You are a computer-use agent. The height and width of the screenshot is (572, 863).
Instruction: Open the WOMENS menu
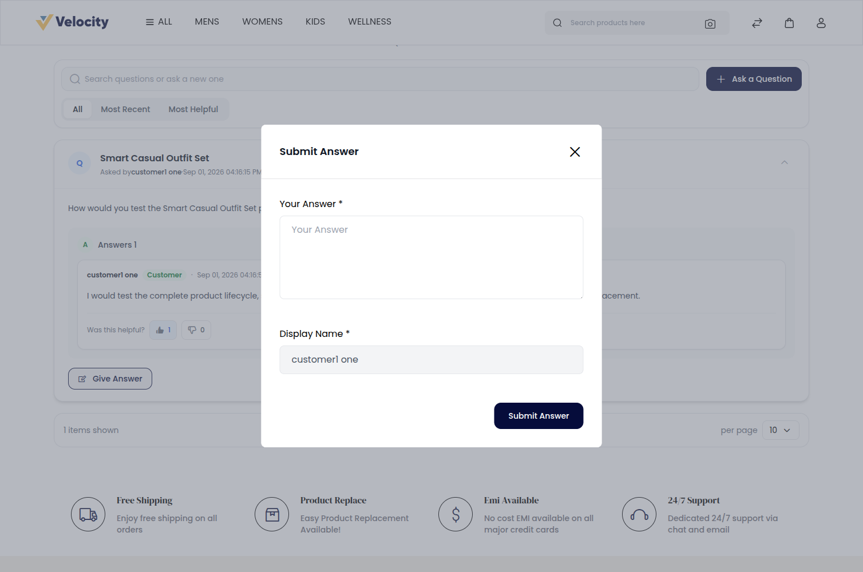(x=262, y=22)
